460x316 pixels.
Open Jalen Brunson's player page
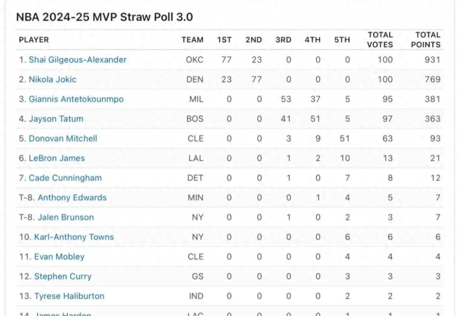tap(66, 217)
